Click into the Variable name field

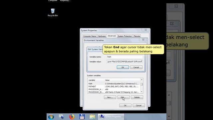pyautogui.click(x=124, y=57)
